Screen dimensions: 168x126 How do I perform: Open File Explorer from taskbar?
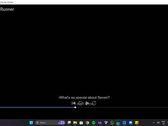(75, 123)
